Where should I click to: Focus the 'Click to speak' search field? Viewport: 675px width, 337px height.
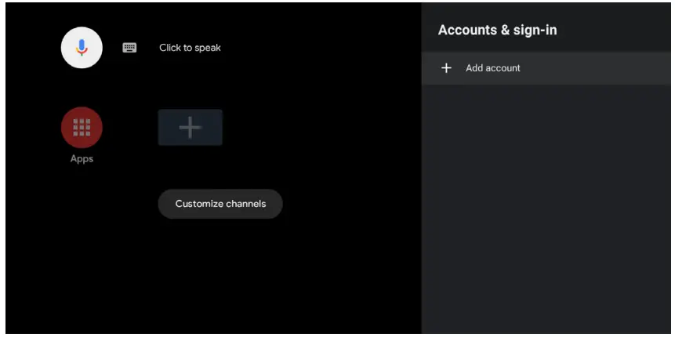pos(190,48)
